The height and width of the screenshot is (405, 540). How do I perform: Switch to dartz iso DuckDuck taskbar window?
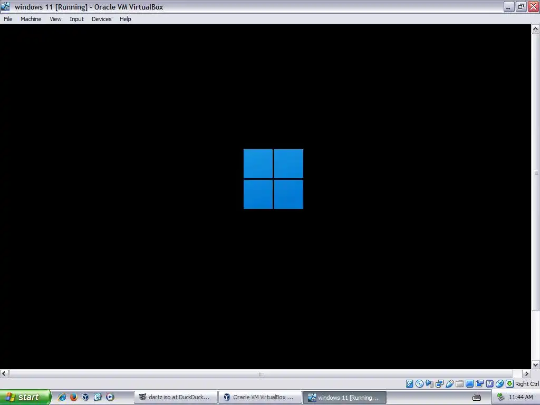click(x=175, y=397)
